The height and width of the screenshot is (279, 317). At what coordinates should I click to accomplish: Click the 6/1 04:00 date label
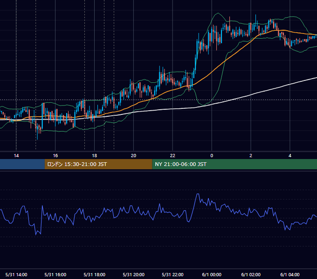coord(290,274)
